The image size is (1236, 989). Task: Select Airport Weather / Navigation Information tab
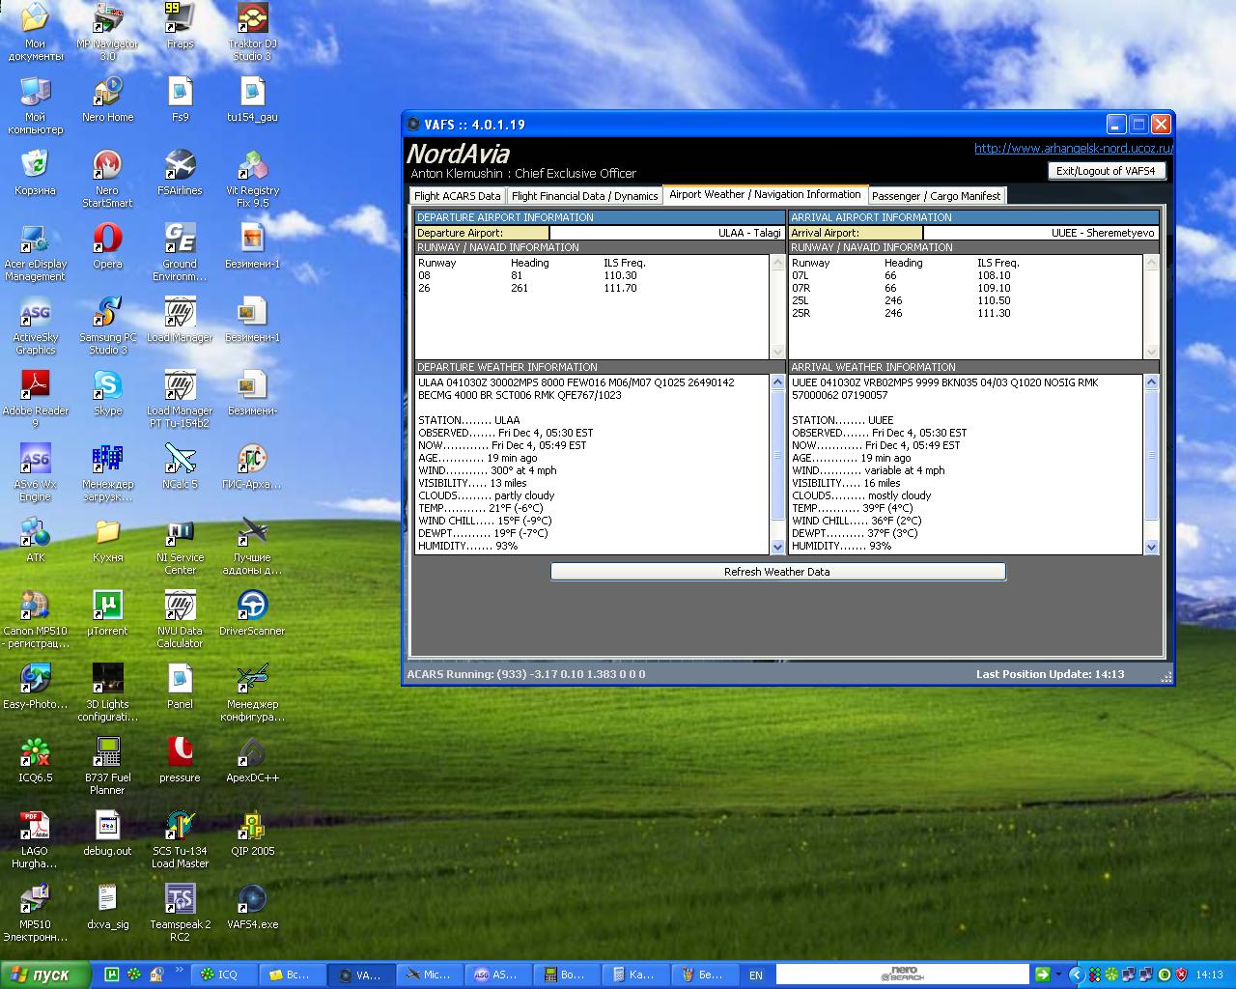coord(765,194)
